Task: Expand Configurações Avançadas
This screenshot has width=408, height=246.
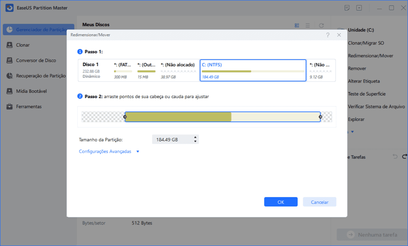Action: pyautogui.click(x=105, y=152)
